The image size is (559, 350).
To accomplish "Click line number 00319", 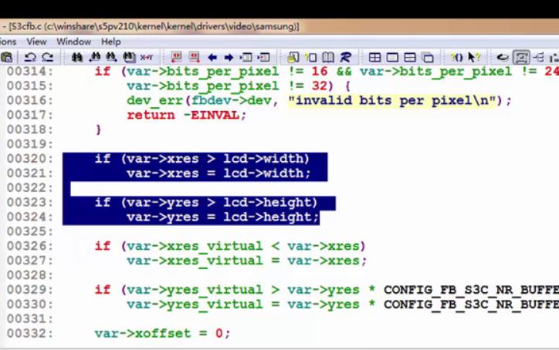I will pos(29,144).
